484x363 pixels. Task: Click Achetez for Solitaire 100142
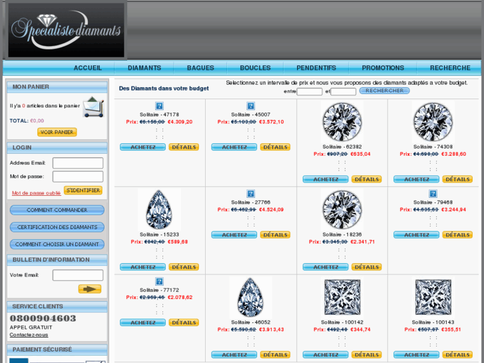(x=326, y=354)
